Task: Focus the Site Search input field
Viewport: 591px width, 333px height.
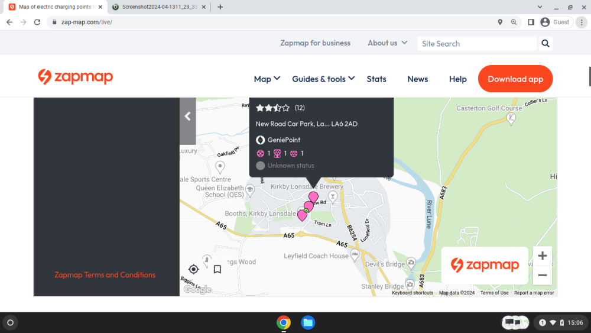Action: click(x=477, y=44)
